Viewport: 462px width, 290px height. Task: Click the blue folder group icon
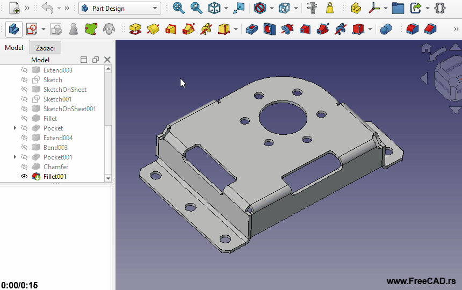[x=398, y=8]
